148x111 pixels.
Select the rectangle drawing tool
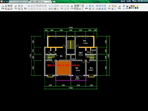point(40,6)
